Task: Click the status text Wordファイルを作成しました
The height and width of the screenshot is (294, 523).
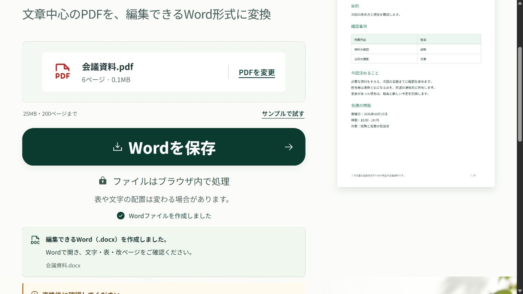Action: [170, 216]
